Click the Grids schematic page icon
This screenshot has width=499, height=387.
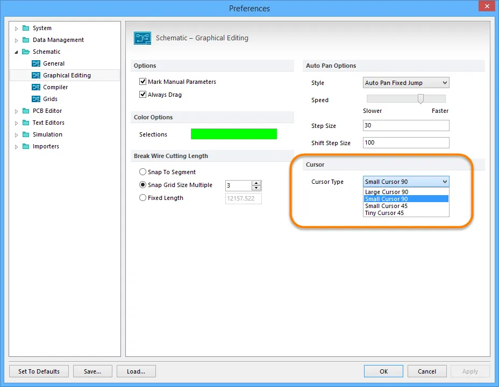36,99
